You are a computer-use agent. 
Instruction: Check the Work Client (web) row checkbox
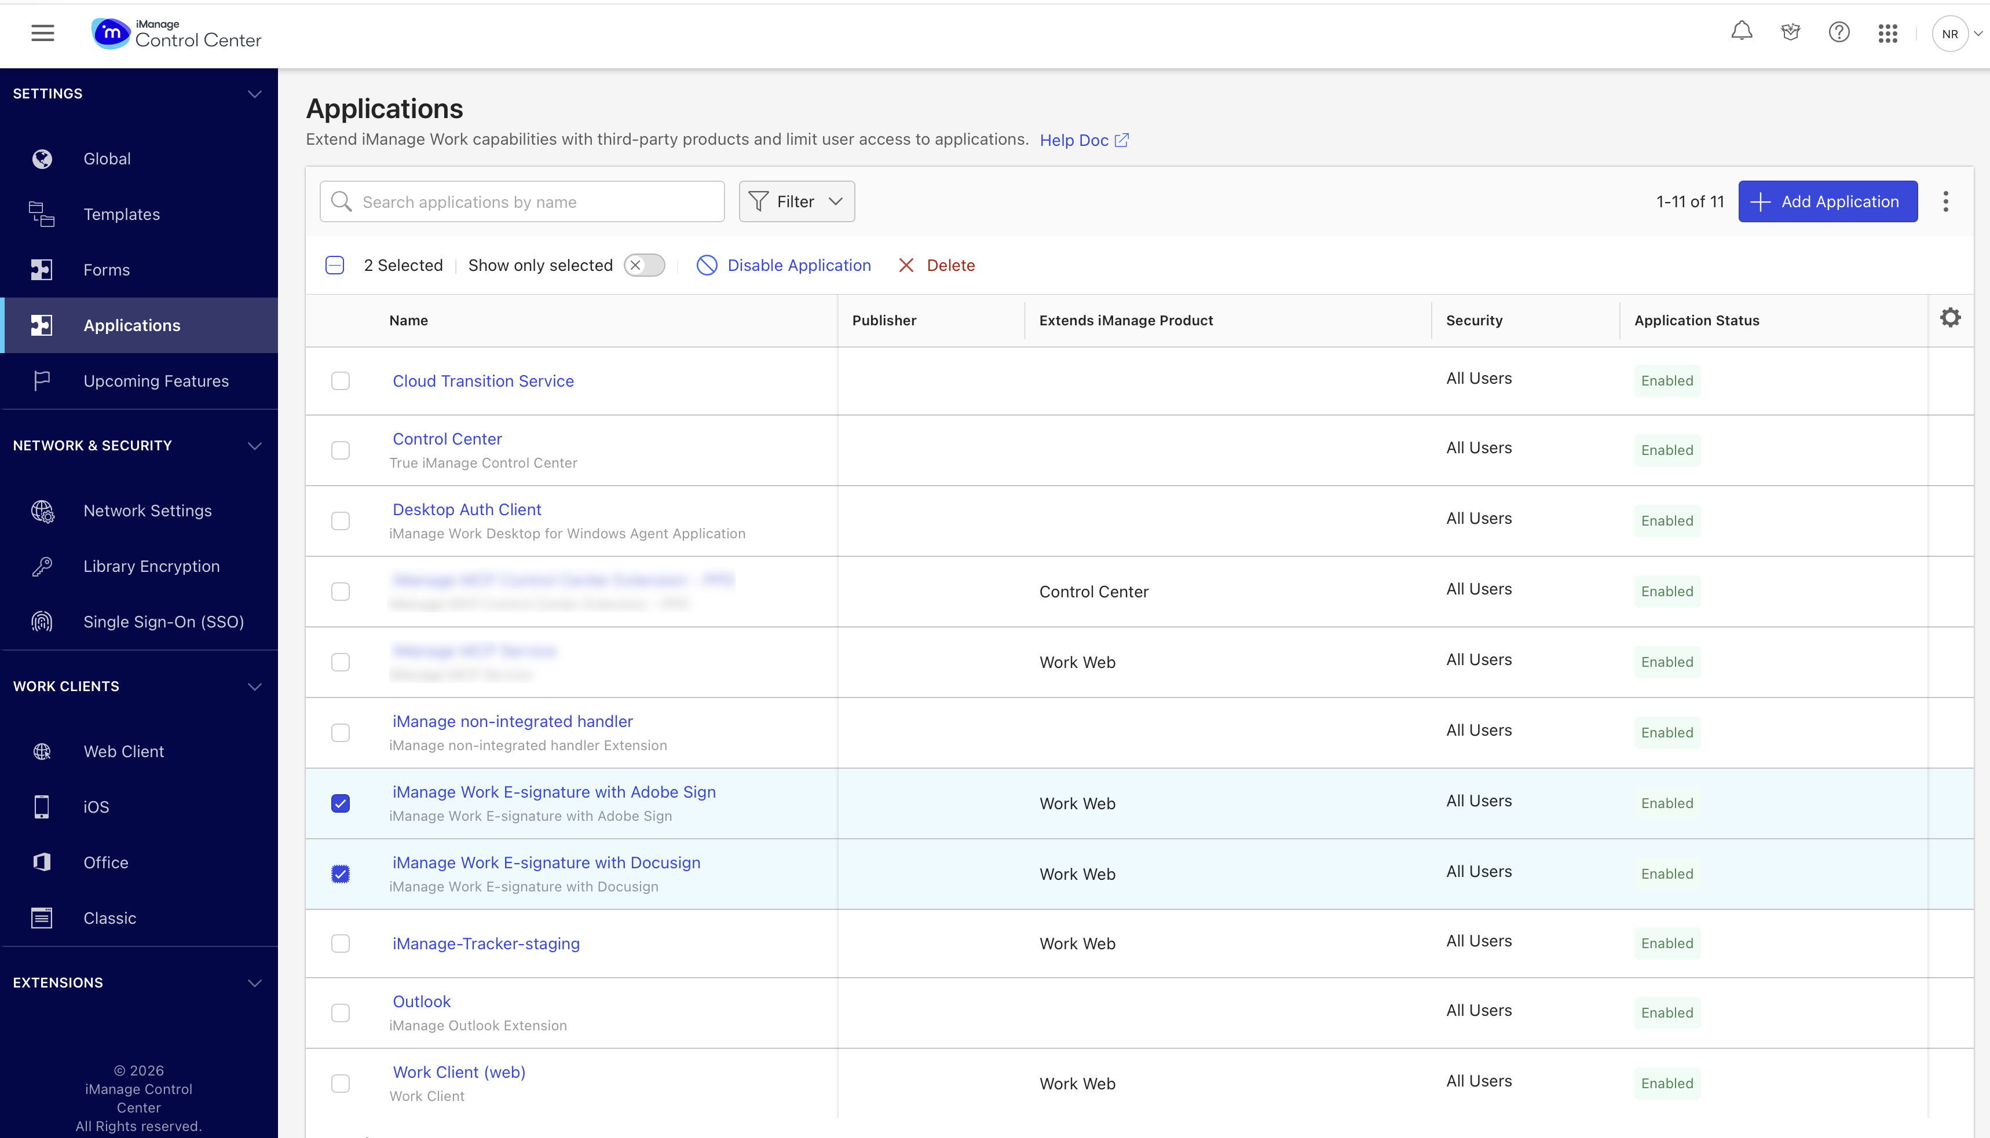341,1084
